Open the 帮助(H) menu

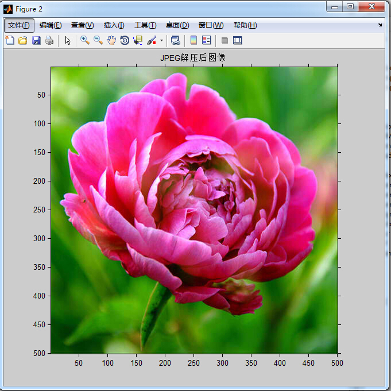click(245, 25)
